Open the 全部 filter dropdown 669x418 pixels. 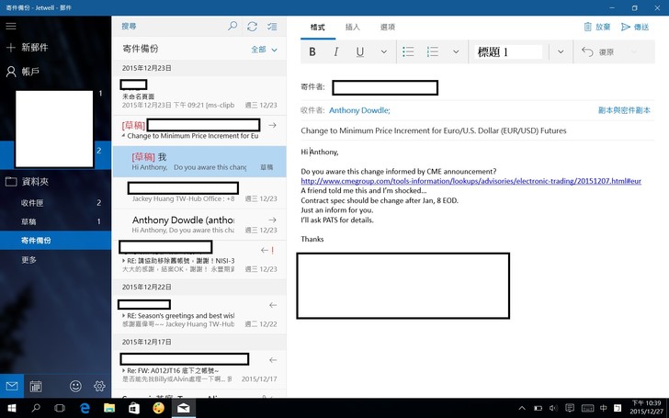point(264,50)
